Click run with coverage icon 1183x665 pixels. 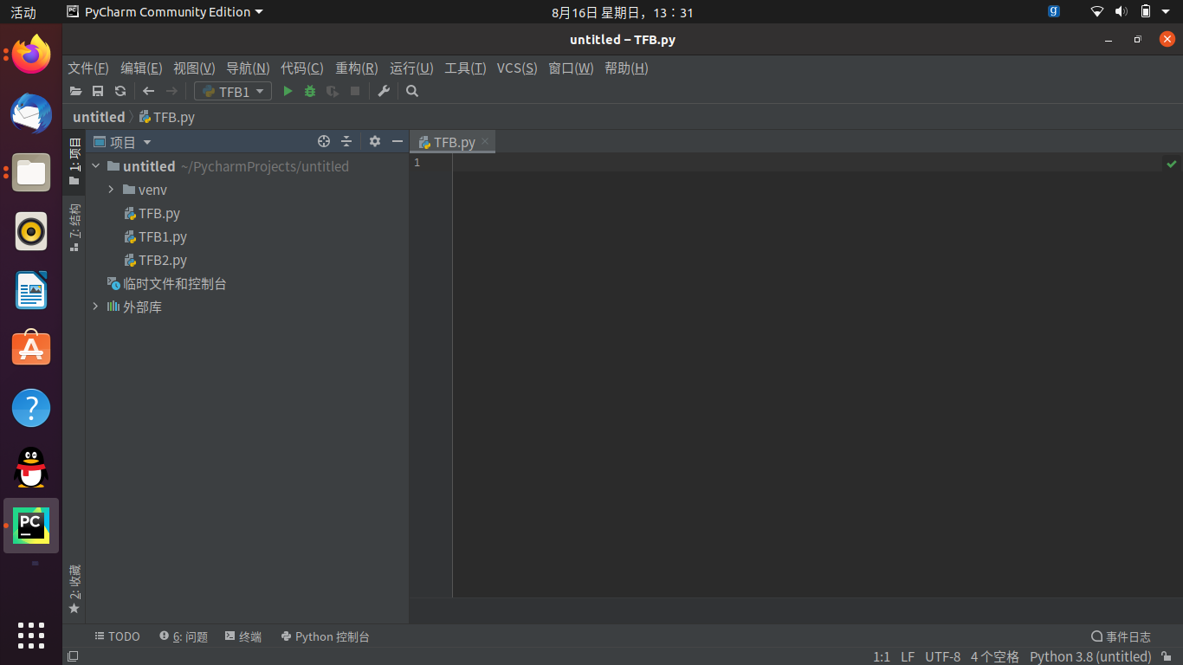333,91
